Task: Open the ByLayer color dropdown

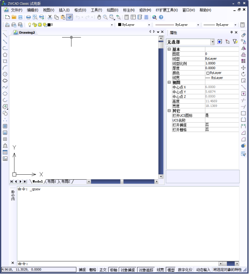Action: (x=149, y=25)
